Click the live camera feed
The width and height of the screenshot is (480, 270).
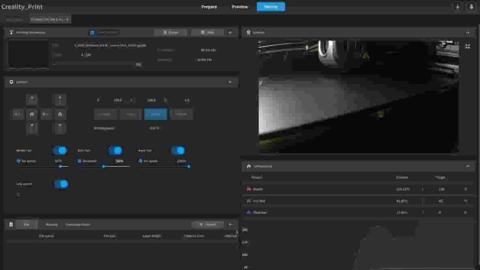[x=359, y=96]
